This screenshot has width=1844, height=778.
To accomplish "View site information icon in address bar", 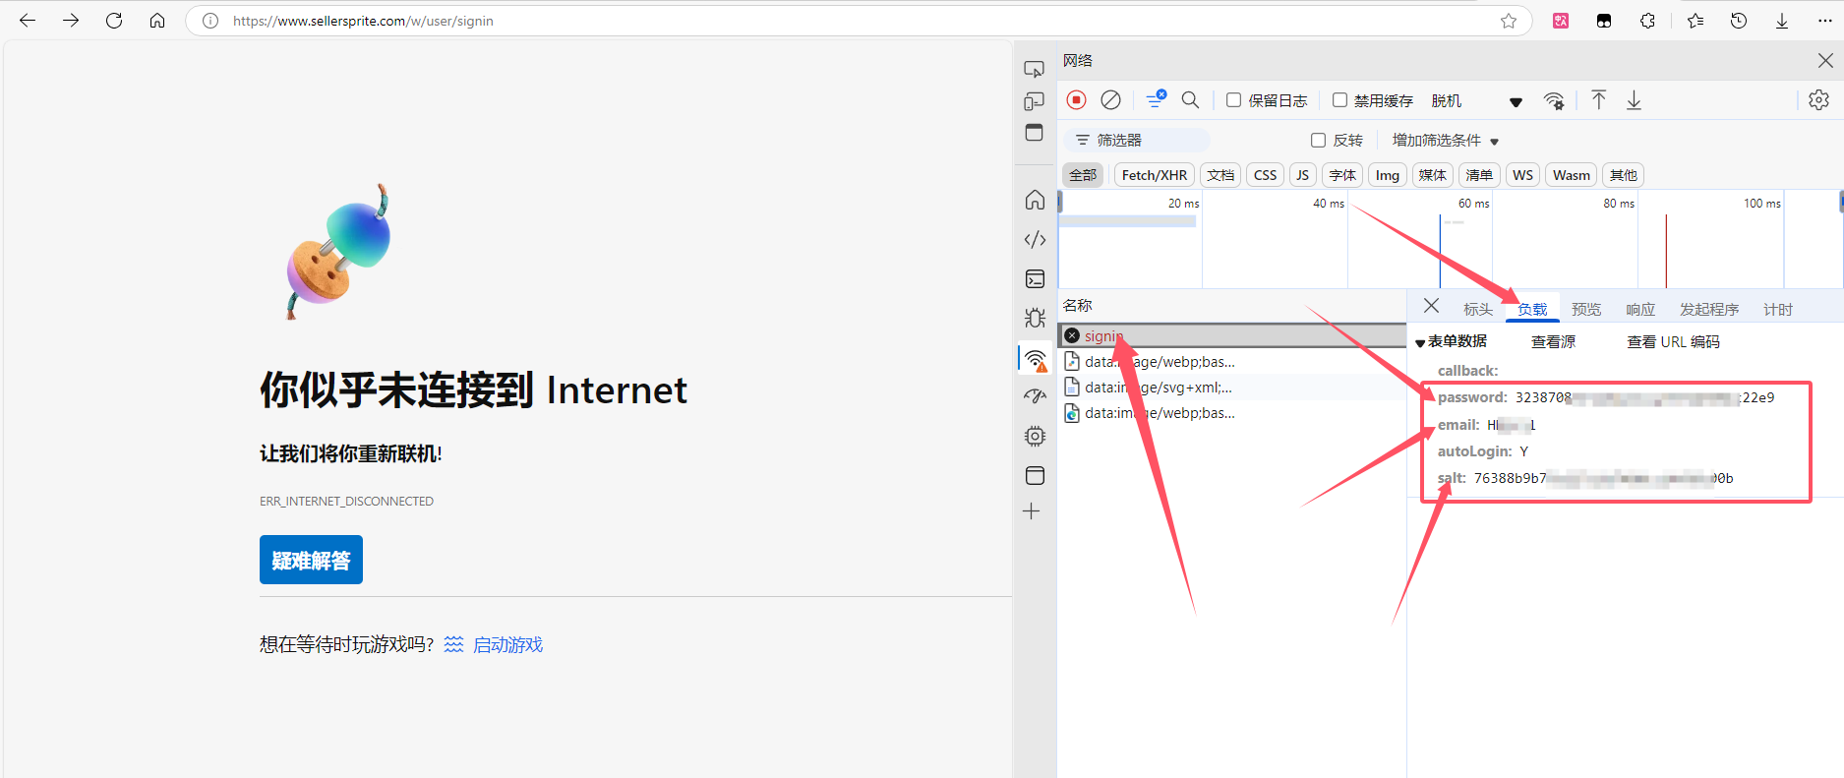I will 209,21.
